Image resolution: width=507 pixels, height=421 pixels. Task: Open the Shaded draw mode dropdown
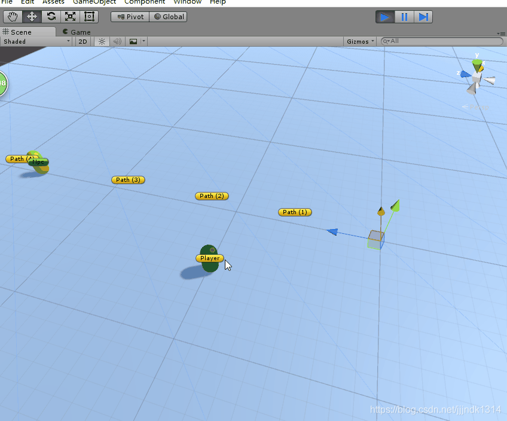(36, 41)
